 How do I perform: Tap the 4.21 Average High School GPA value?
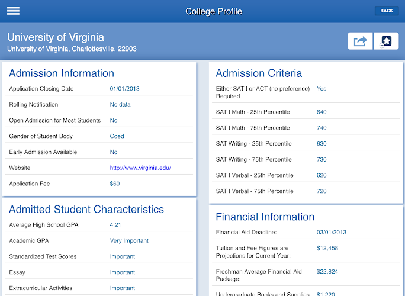115,225
